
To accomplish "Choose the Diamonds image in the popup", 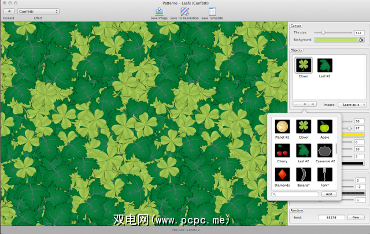I will 282,174.
